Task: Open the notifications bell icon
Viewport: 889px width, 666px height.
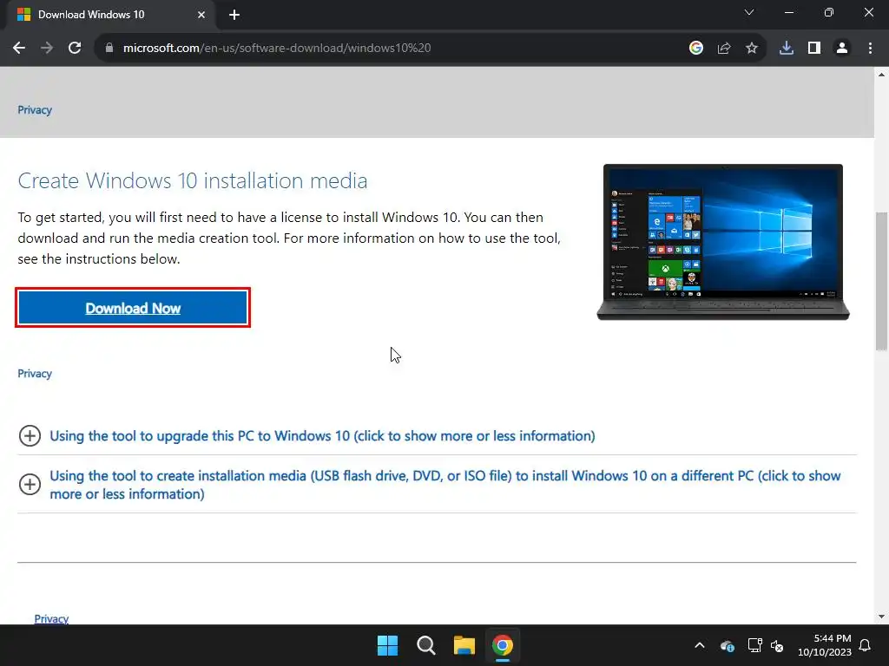Action: (x=866, y=645)
